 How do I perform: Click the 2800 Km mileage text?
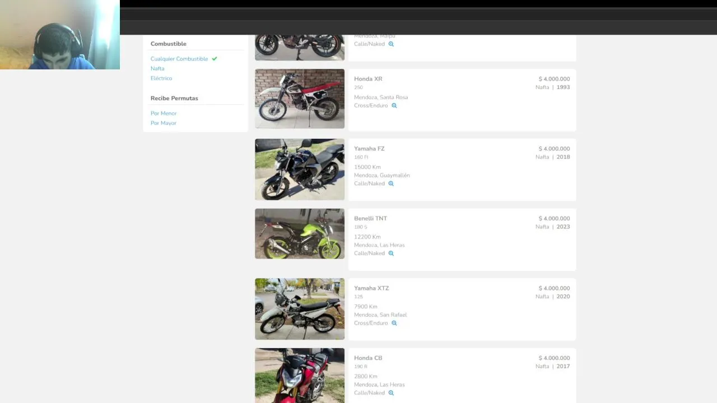pos(366,376)
